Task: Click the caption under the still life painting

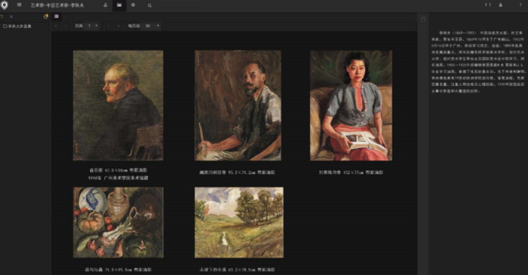Action: [118, 270]
